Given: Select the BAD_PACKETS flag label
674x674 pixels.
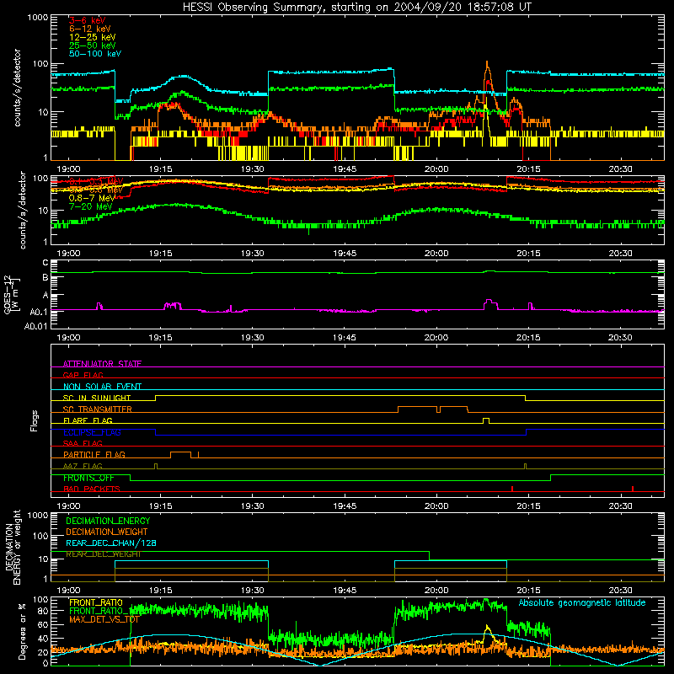Looking at the screenshot, I should pos(92,489).
